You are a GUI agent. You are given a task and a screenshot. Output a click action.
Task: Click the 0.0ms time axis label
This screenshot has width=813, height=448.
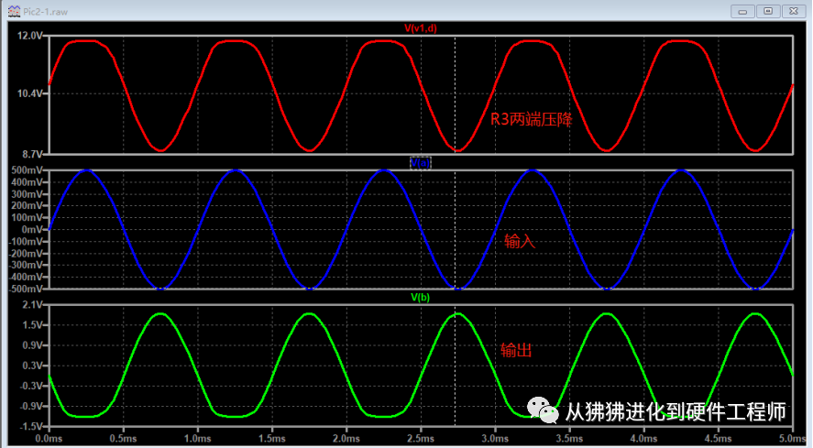tap(49, 438)
